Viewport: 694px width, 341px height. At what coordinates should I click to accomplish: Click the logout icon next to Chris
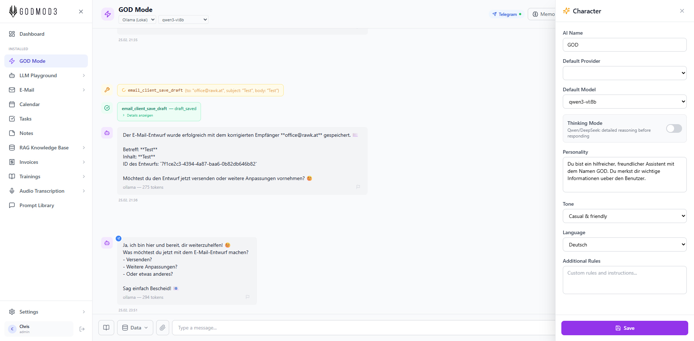82,329
